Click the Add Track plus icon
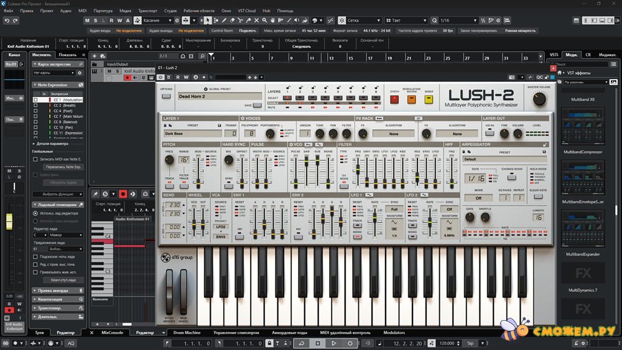Viewport: 622px width, 350px height. pyautogui.click(x=95, y=56)
